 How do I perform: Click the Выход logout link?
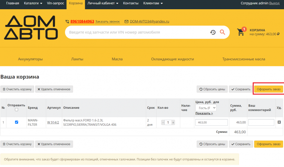(x=274, y=3)
